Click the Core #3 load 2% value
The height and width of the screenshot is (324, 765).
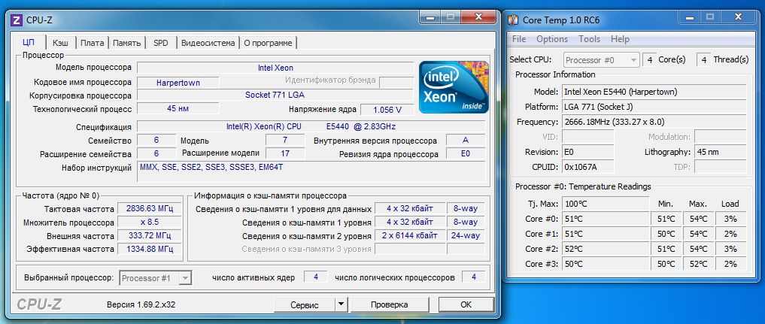(730, 264)
